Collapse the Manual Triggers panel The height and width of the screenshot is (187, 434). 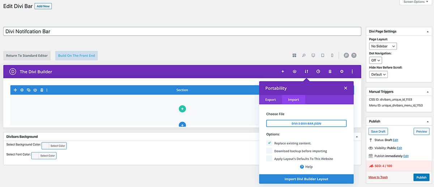point(427,92)
